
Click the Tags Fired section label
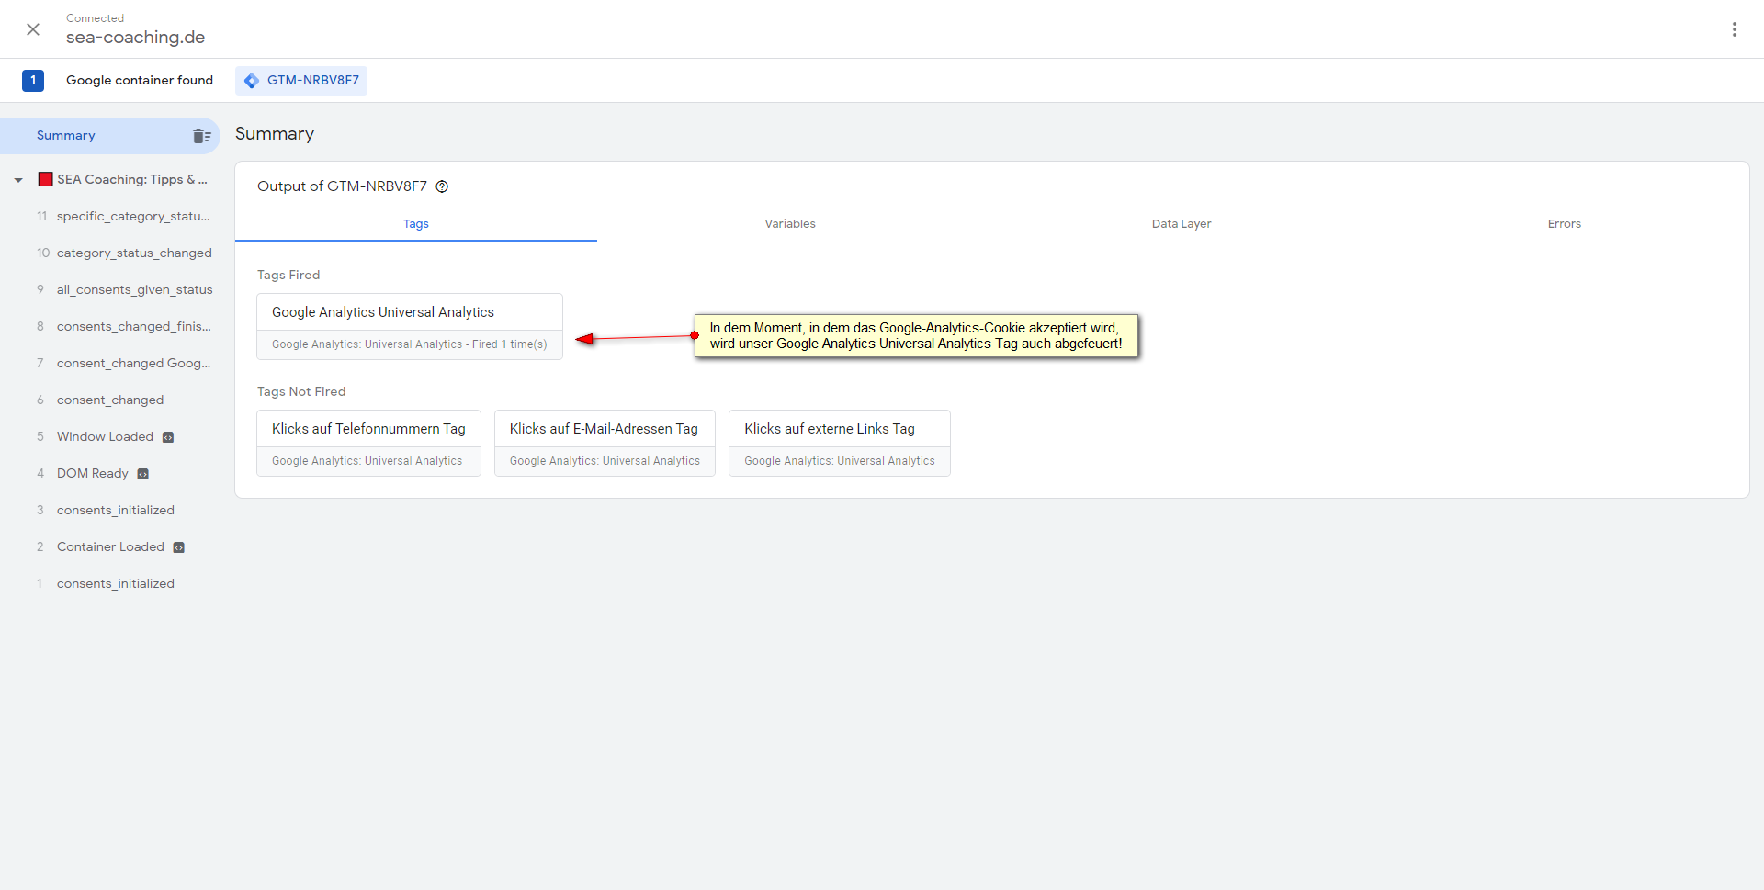coord(288,275)
